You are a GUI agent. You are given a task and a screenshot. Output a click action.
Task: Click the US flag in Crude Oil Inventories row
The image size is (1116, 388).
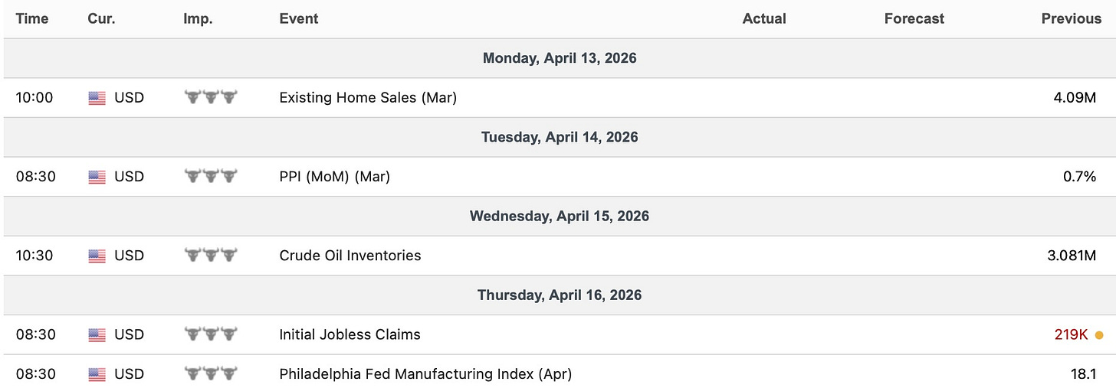click(97, 256)
